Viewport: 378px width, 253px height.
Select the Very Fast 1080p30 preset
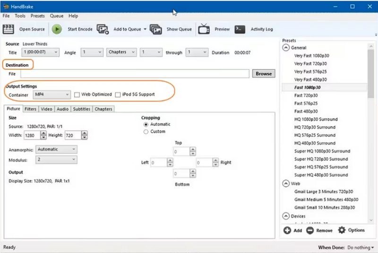coord(311,56)
